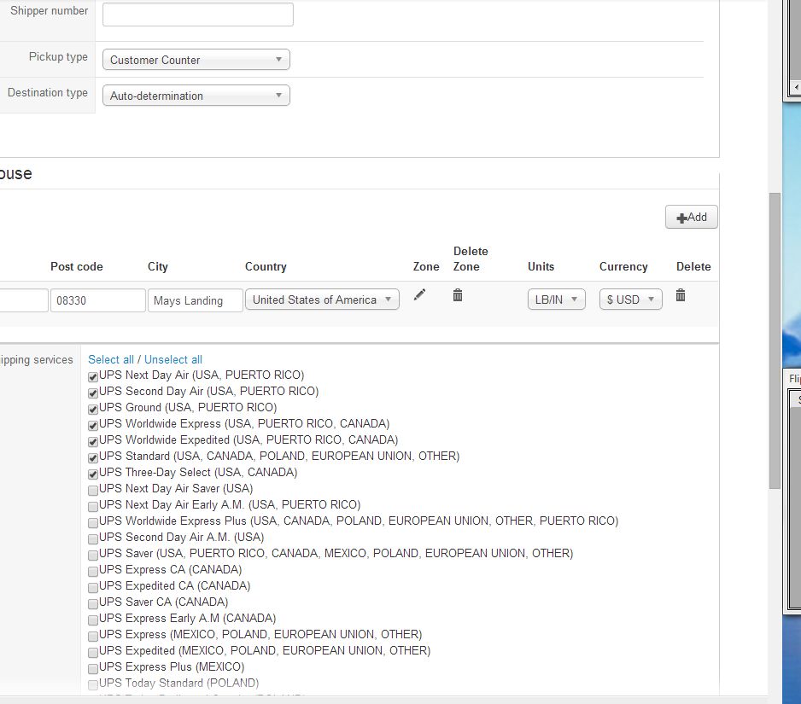This screenshot has width=801, height=704.
Task: Enable UPS Next Day Air Saver (USA)
Action: coord(93,491)
